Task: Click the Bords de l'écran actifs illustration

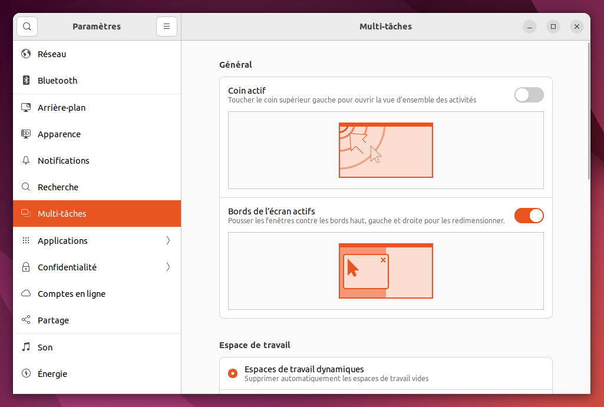Action: click(x=385, y=271)
